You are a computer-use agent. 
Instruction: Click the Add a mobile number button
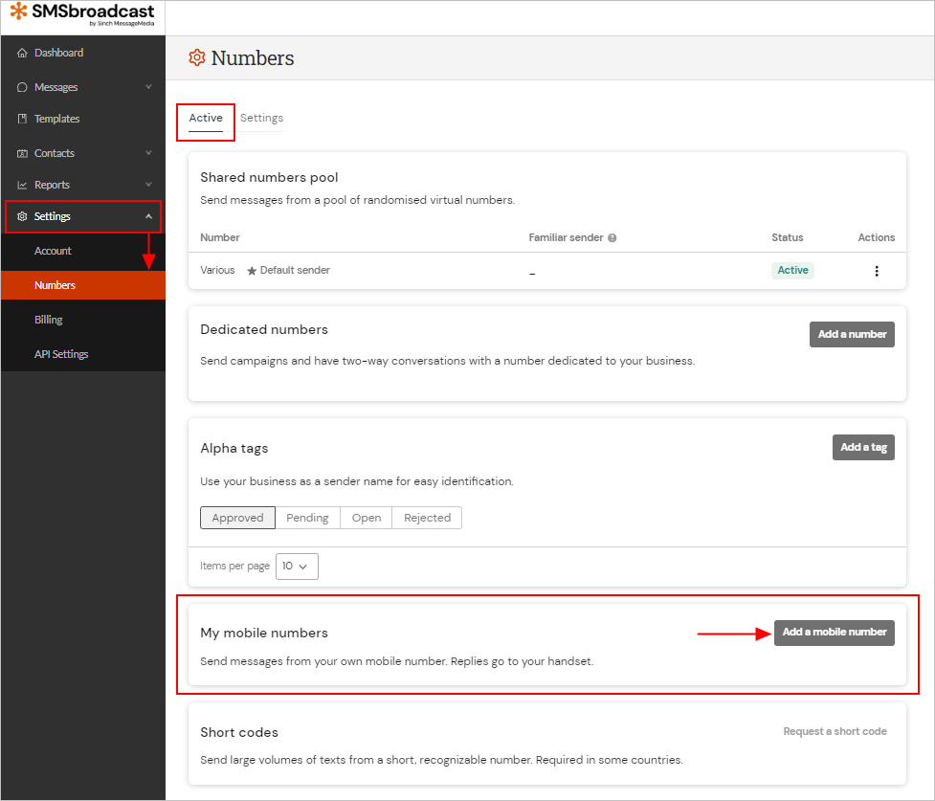pos(834,633)
